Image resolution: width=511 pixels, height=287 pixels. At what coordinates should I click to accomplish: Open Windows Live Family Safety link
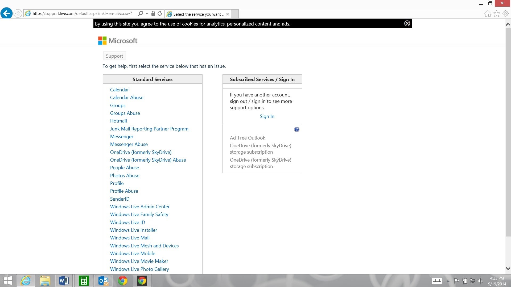tap(139, 214)
